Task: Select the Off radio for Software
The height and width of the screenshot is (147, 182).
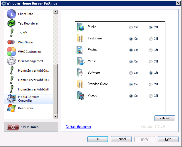Action: click(150, 73)
